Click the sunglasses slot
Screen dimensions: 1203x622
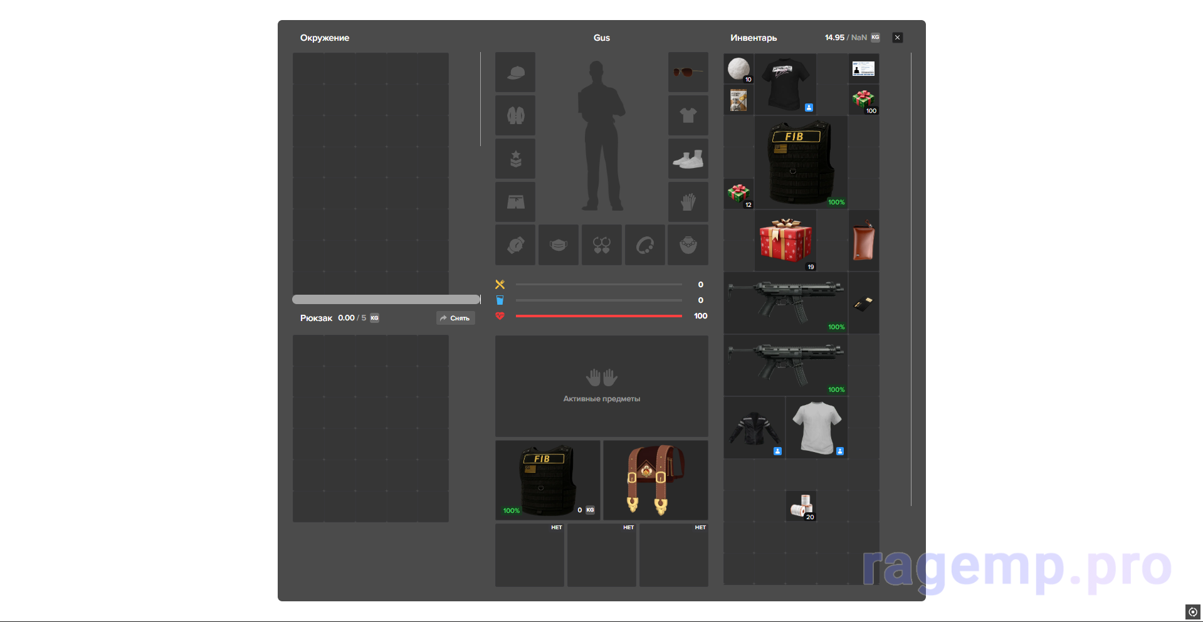click(688, 72)
